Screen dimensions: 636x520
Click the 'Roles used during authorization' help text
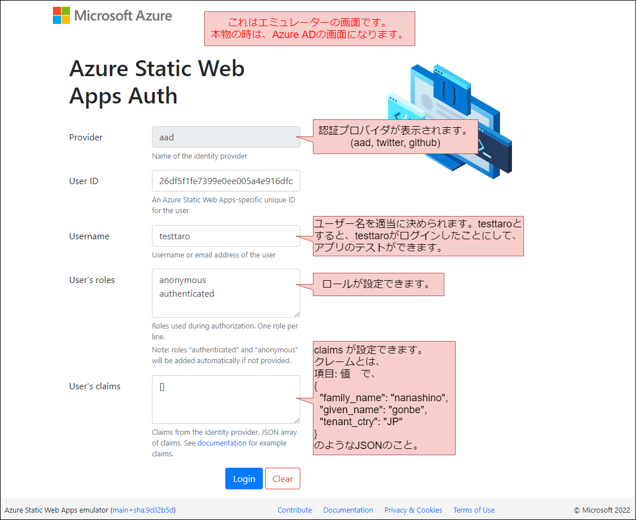(225, 331)
